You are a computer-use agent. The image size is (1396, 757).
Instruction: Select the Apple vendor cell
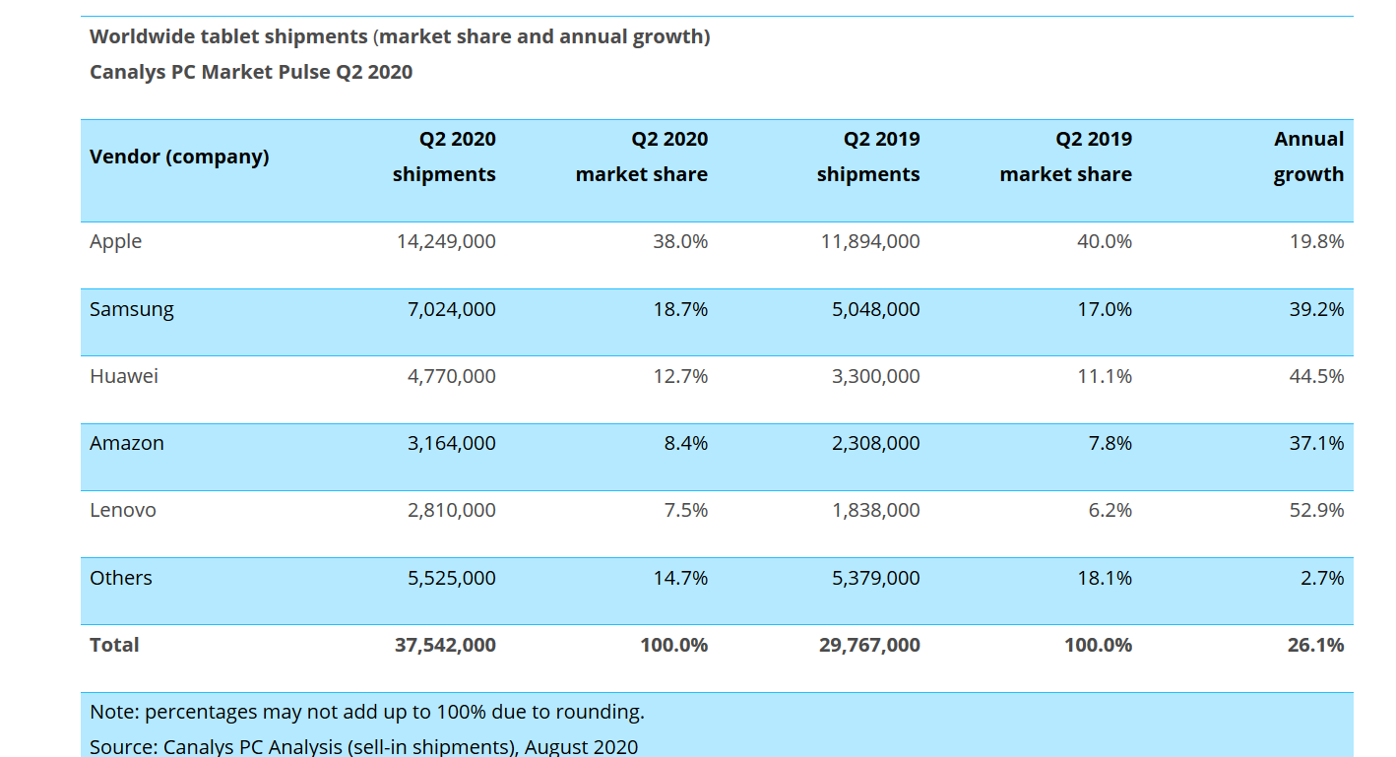pos(116,242)
